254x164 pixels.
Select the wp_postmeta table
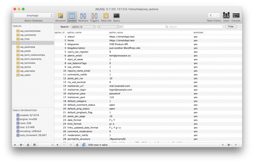point(28,47)
